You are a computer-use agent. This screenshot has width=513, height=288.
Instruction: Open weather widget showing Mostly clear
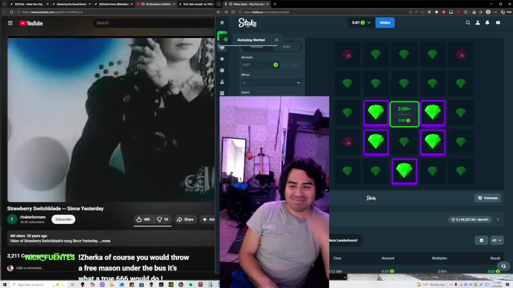(x=431, y=284)
